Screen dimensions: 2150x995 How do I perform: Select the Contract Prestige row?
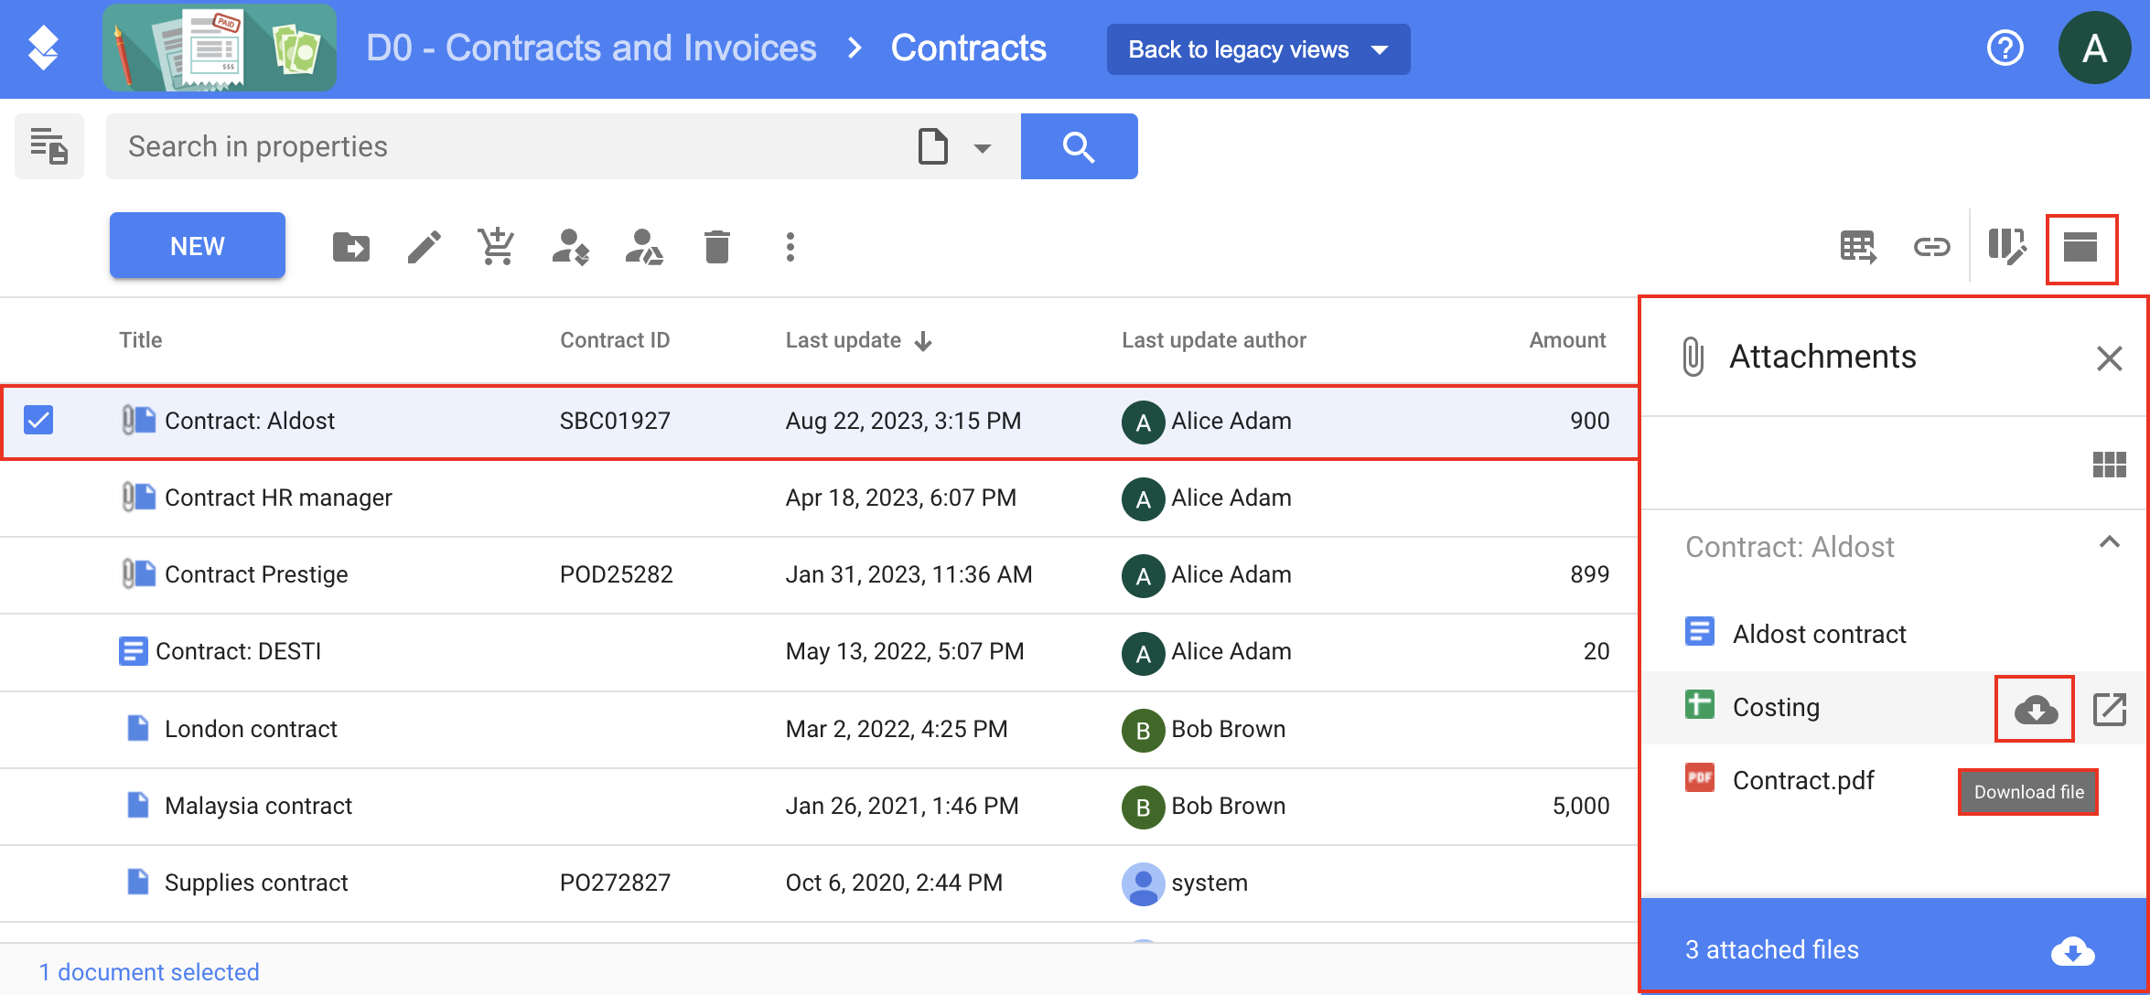point(818,574)
